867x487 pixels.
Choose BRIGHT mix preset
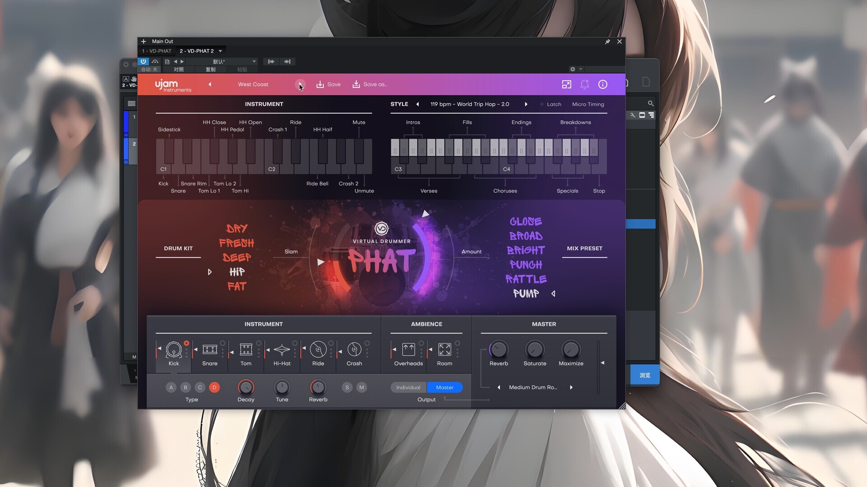pyautogui.click(x=526, y=250)
